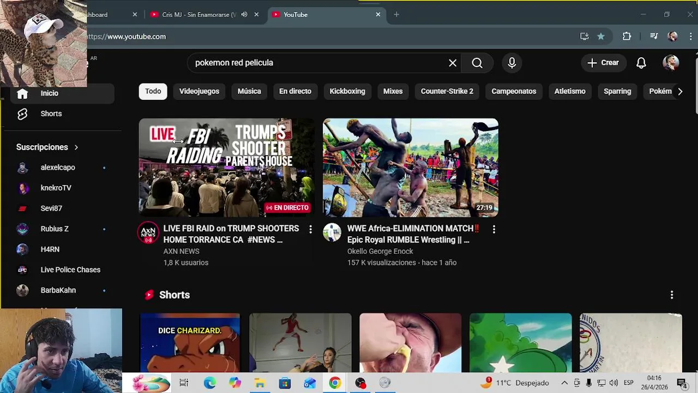Open the YouTube account avatar menu
The image size is (698, 393).
(671, 63)
